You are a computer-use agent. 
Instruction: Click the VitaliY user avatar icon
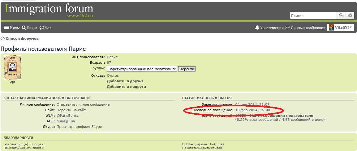[x=331, y=27]
